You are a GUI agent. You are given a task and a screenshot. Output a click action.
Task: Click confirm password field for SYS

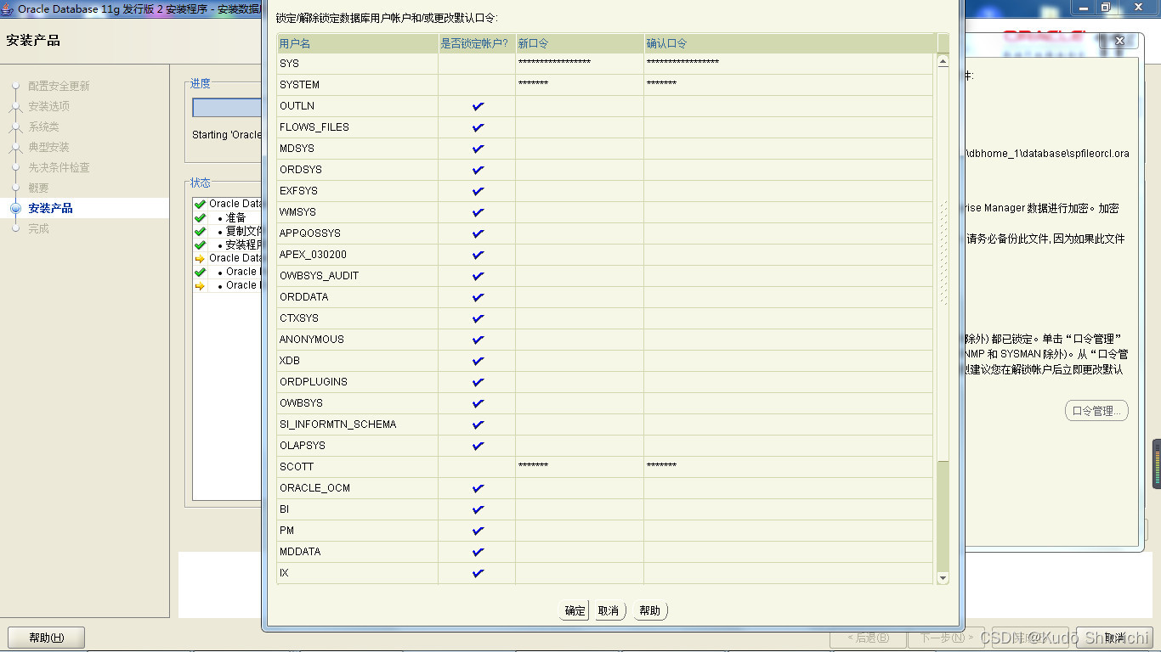790,64
